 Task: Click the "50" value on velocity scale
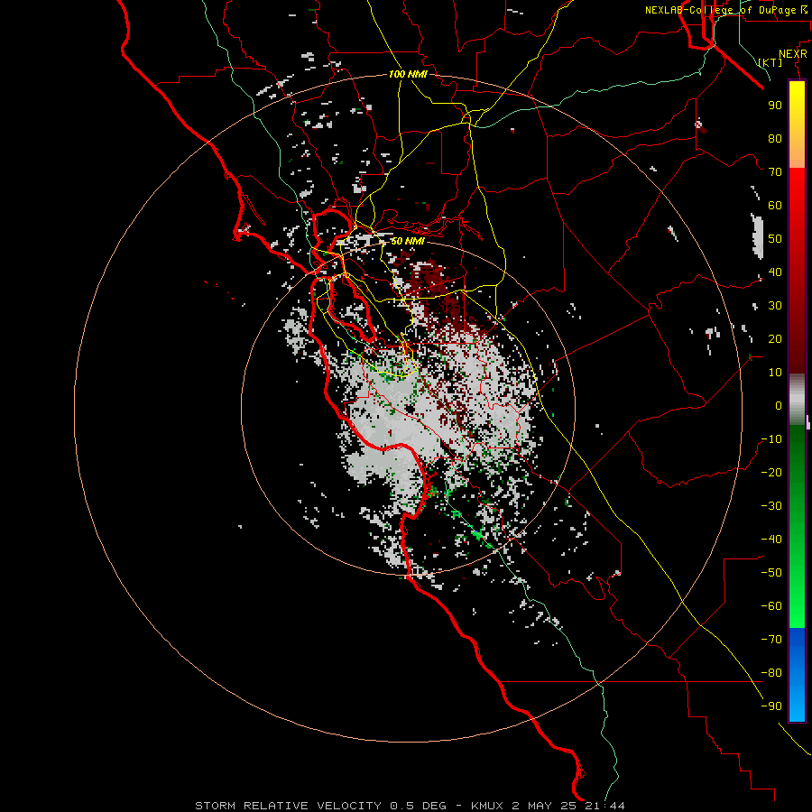(x=775, y=239)
